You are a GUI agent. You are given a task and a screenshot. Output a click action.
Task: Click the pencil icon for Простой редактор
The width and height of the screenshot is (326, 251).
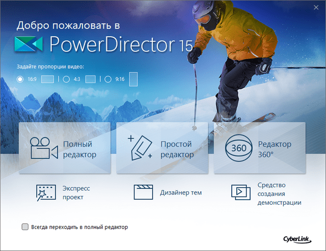(140, 149)
